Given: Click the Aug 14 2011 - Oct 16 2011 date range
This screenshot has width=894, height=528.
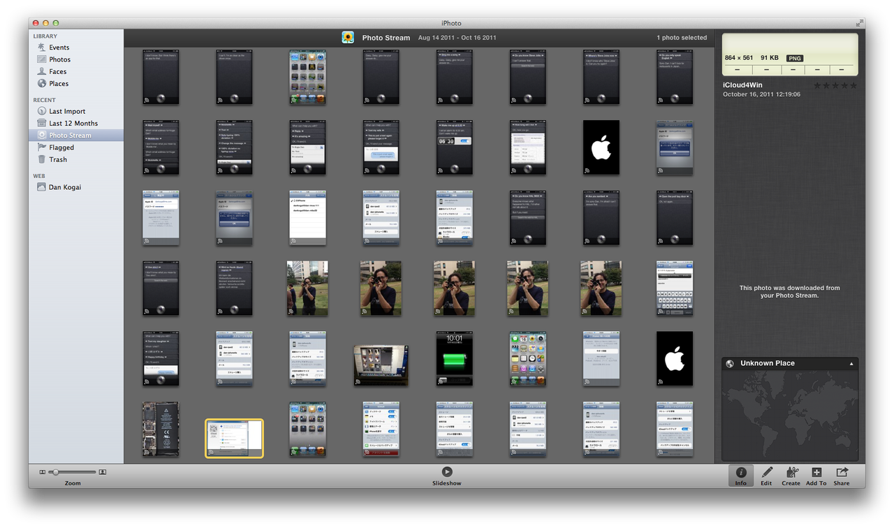Looking at the screenshot, I should 457,38.
